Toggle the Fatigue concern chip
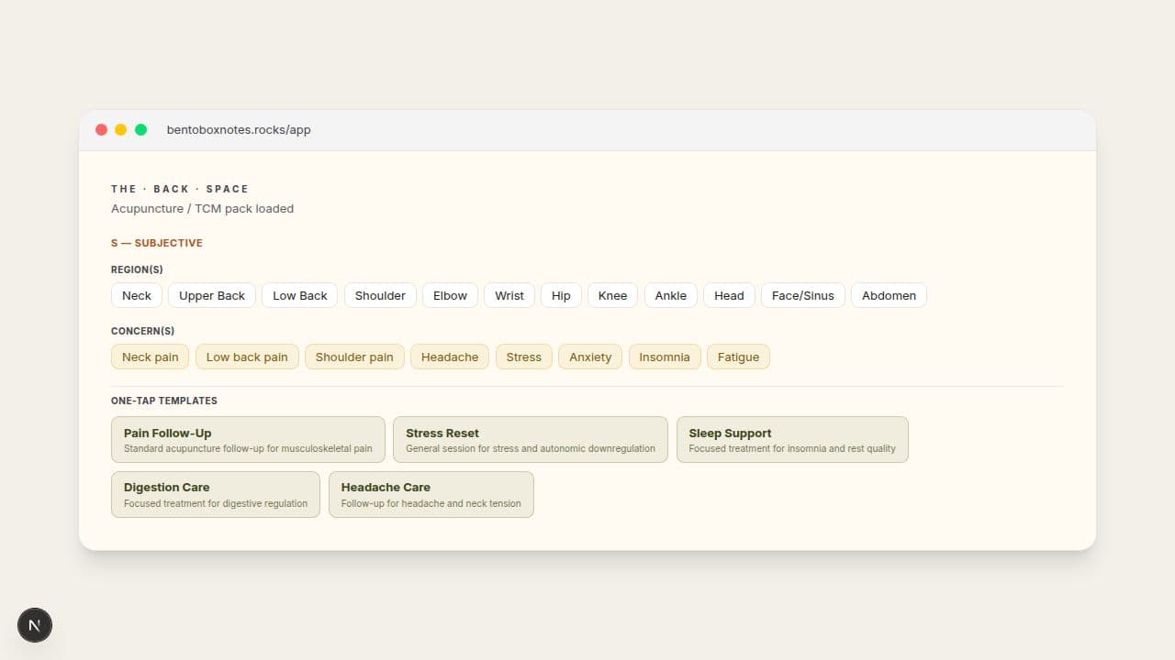Viewport: 1175px width, 660px height. click(738, 357)
